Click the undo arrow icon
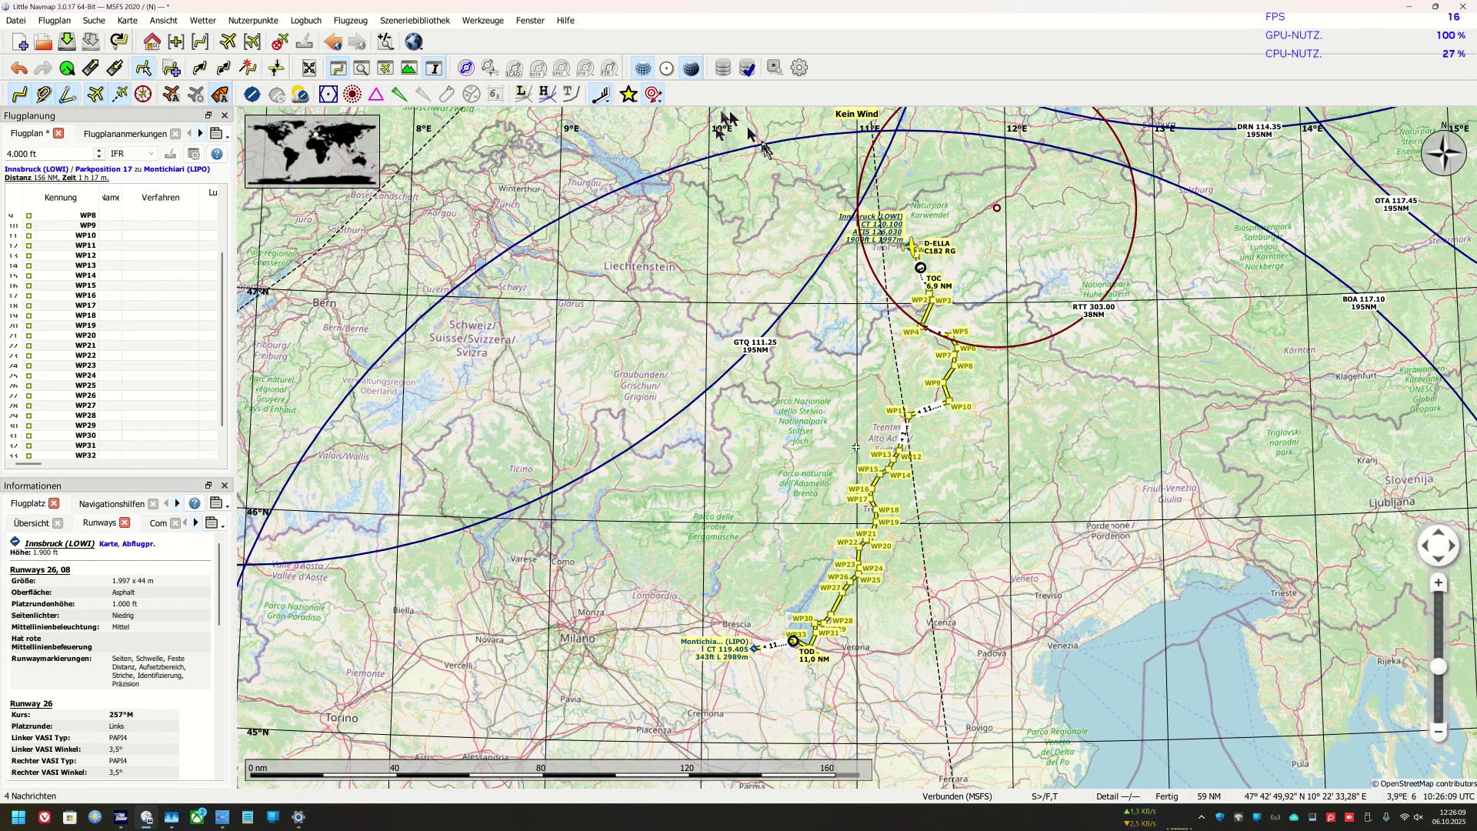 [x=19, y=68]
